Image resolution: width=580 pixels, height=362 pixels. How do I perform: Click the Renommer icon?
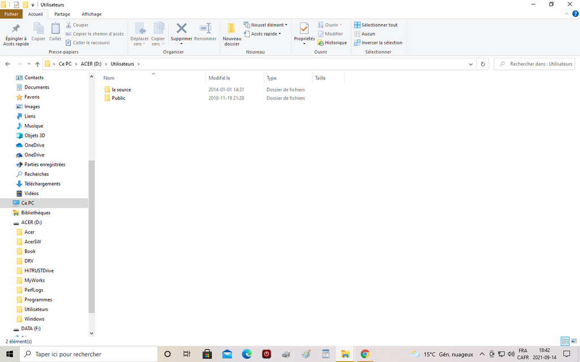coord(205,28)
